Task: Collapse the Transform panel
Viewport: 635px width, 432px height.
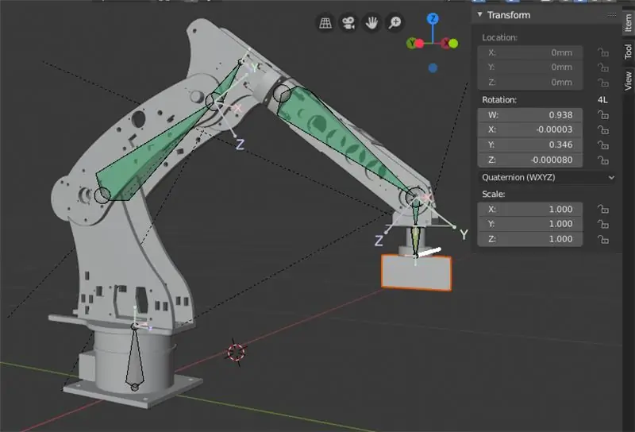Action: click(480, 14)
